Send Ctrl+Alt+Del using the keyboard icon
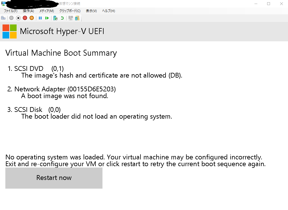Screen dimensions: 288x210 3,18
